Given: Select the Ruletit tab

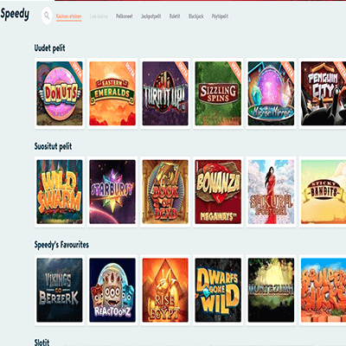Looking at the screenshot, I should pos(175,16).
